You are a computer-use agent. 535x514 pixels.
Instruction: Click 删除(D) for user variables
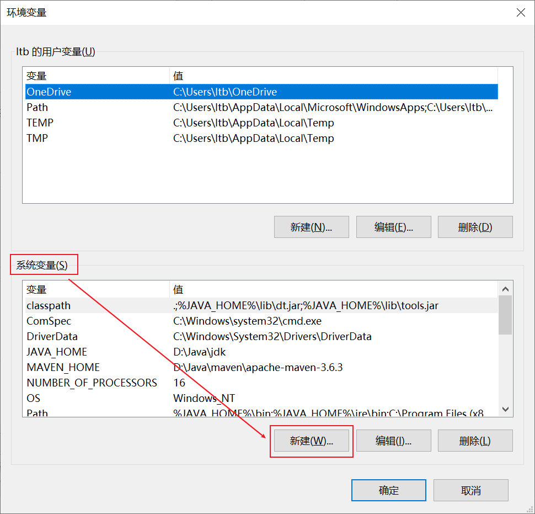pos(475,227)
